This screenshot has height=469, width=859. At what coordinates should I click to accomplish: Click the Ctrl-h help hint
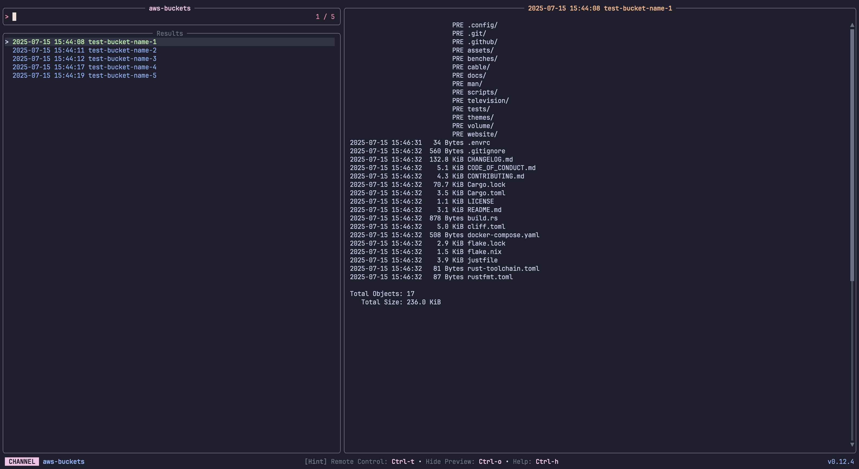[x=547, y=462]
